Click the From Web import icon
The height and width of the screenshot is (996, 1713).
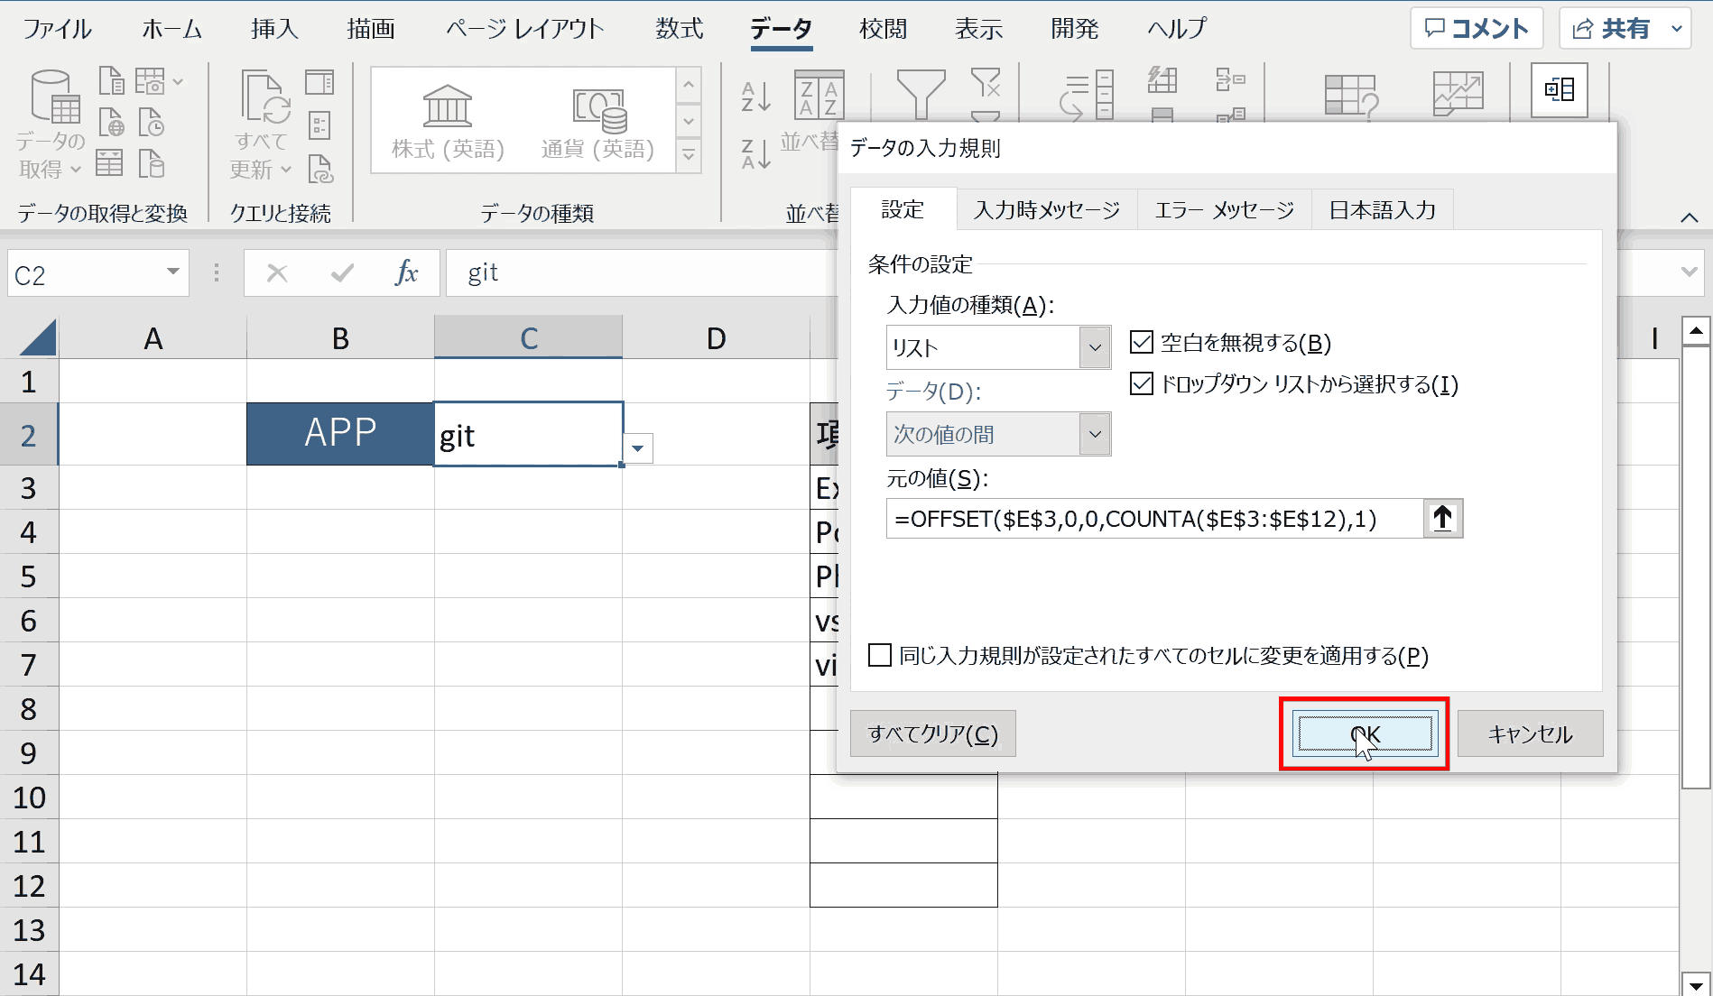tap(111, 122)
